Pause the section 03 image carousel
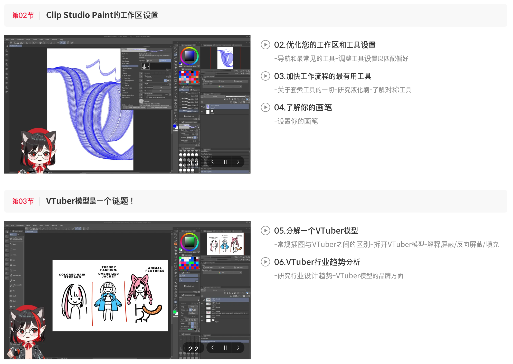 click(225, 348)
